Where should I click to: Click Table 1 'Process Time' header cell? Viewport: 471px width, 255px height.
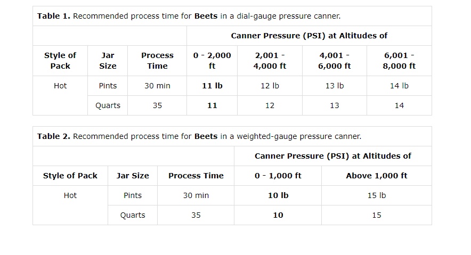point(157,61)
